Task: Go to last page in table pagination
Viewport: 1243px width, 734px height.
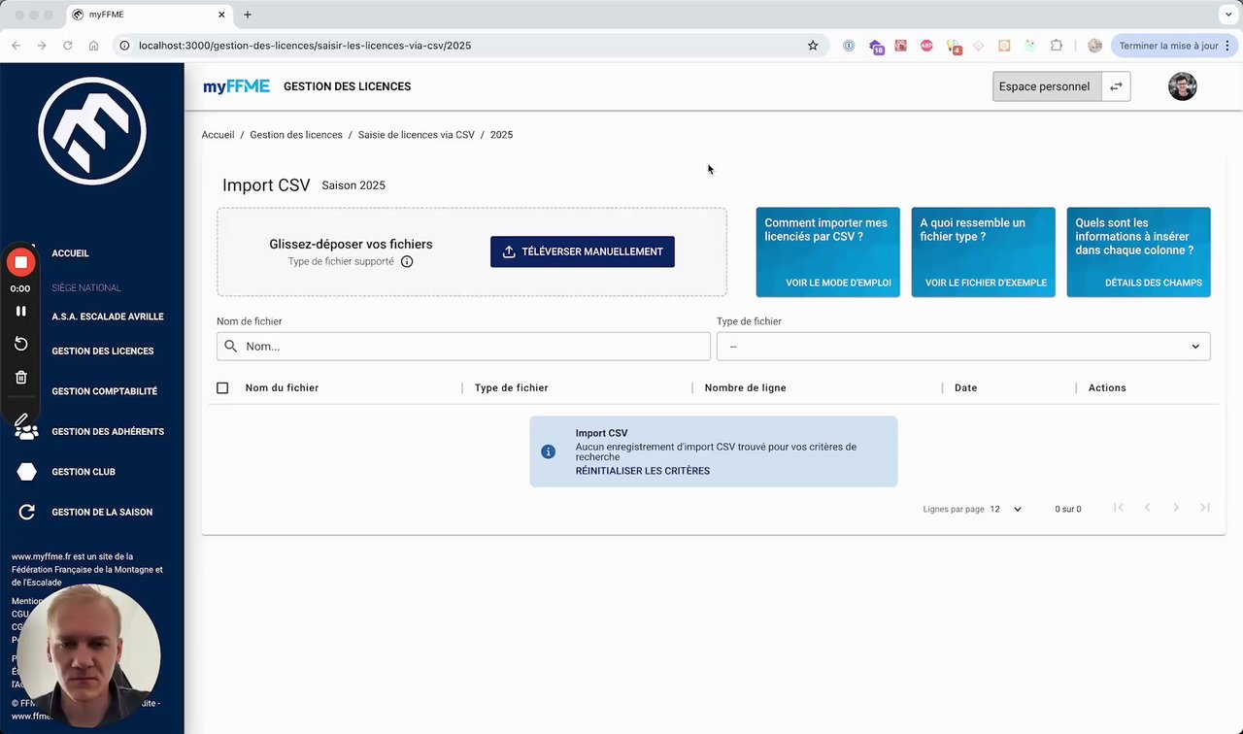Action: (1205, 508)
